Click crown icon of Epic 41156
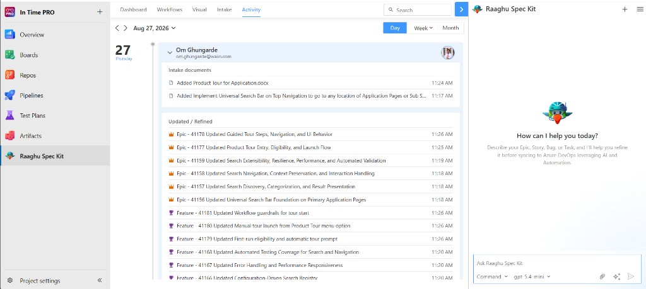Image resolution: width=646 pixels, height=289 pixels. point(171,200)
